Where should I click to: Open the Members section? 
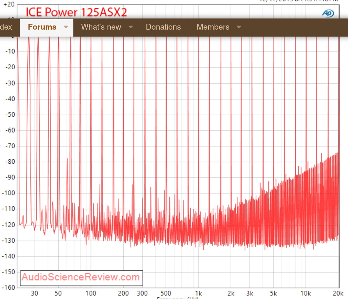coord(213,27)
